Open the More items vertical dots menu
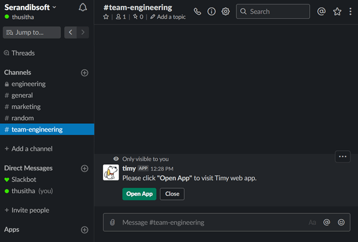The image size is (358, 242). [x=350, y=12]
